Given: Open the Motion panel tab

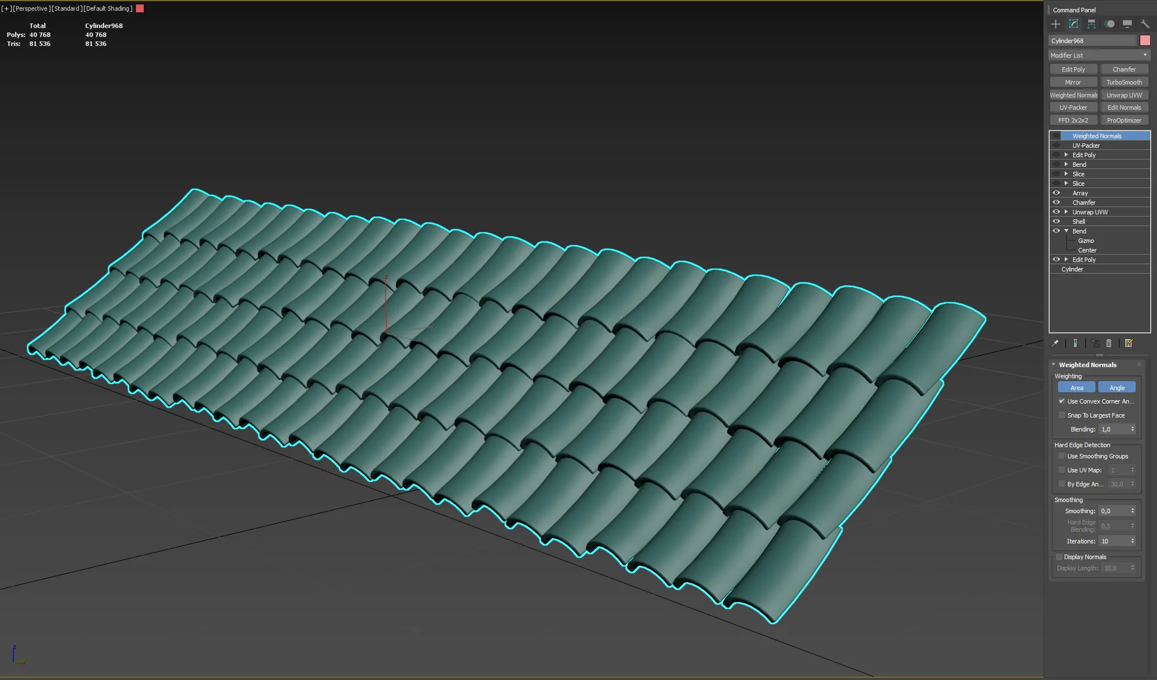Looking at the screenshot, I should click(1109, 24).
